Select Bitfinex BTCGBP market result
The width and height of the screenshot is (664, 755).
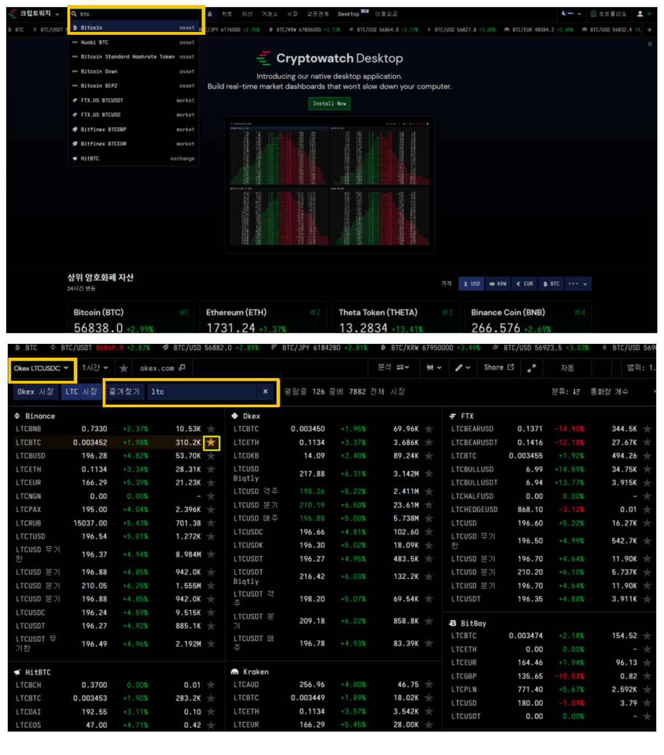[x=134, y=130]
